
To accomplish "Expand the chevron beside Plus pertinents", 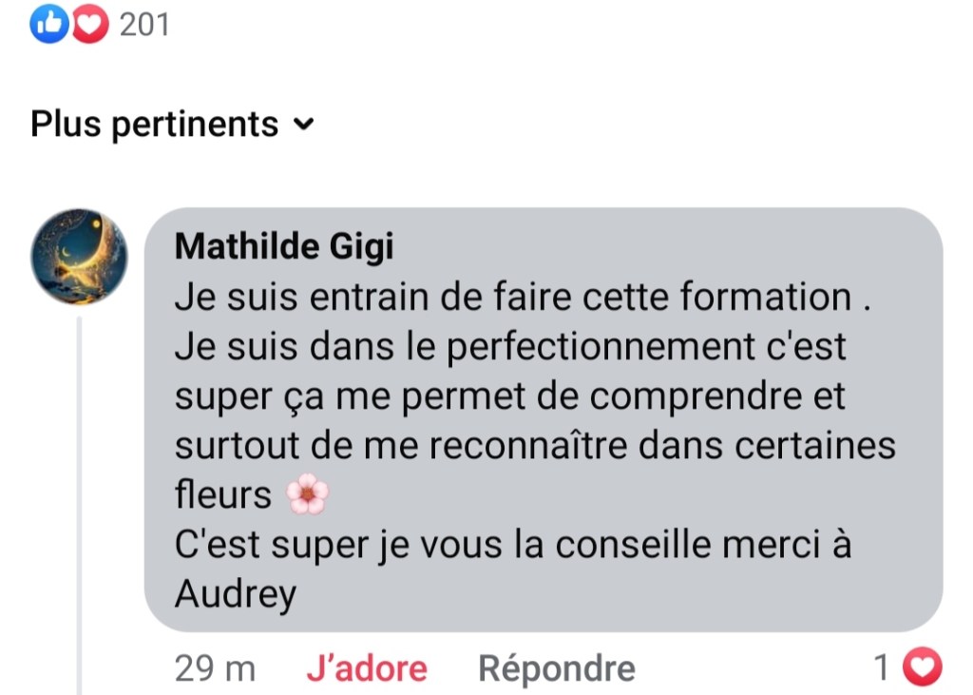I will click(303, 125).
